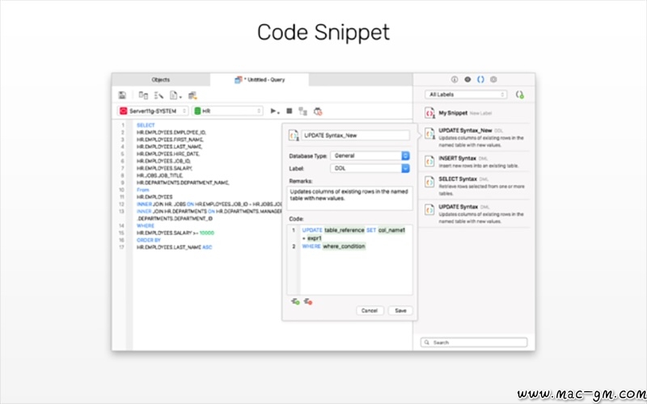Stop query execution with the stop icon

click(289, 111)
